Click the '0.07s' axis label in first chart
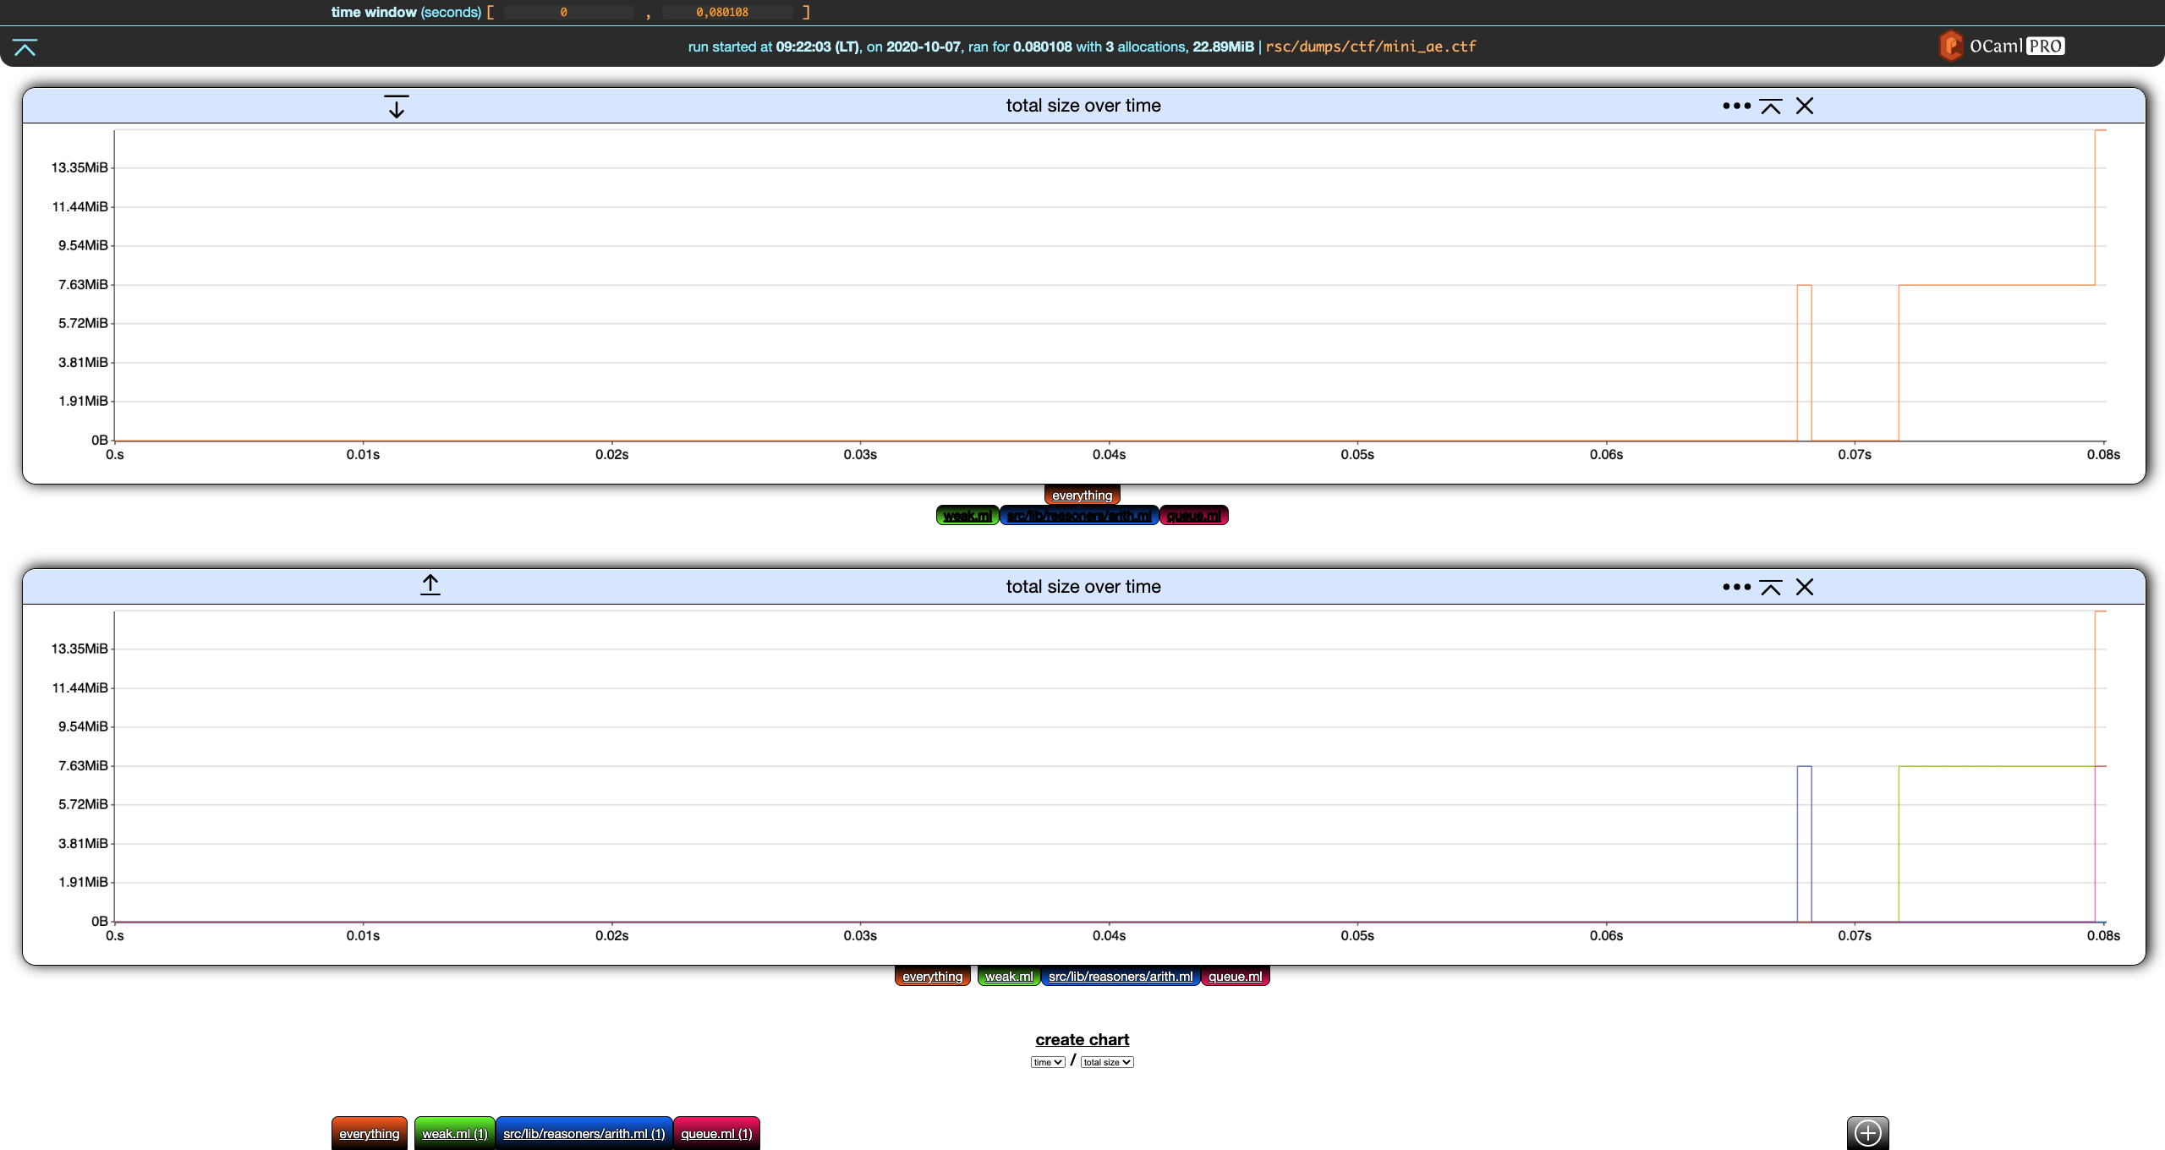 pyautogui.click(x=1855, y=454)
